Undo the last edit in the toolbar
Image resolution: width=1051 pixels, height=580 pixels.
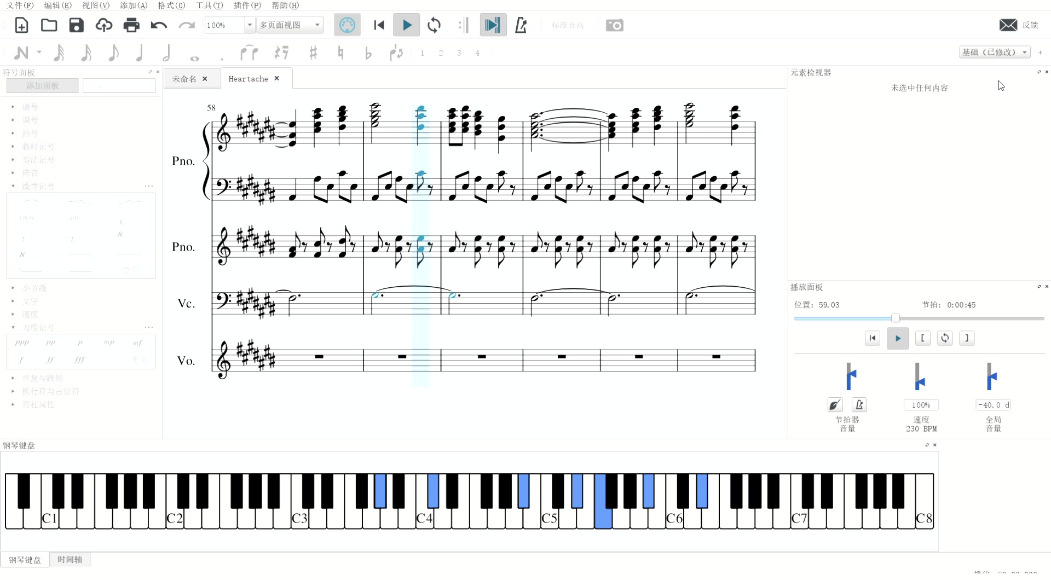tap(159, 25)
